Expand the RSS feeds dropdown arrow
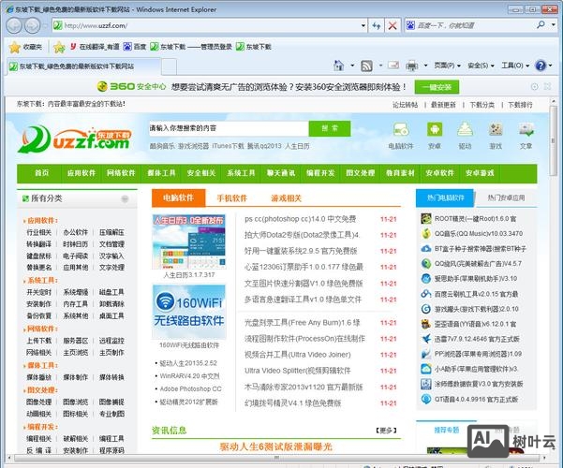563x468 pixels. 380,66
